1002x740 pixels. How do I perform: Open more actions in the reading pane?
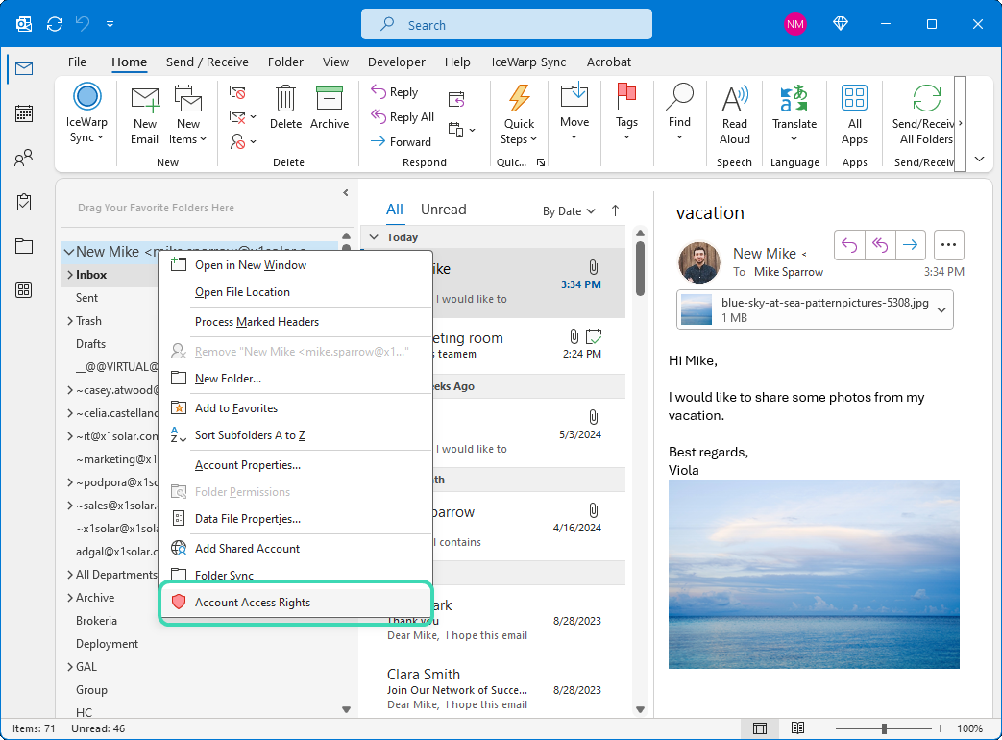coord(948,245)
